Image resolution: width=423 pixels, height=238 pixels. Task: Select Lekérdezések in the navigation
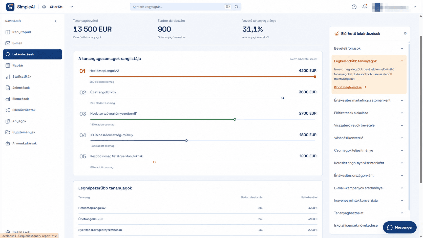pos(32,54)
